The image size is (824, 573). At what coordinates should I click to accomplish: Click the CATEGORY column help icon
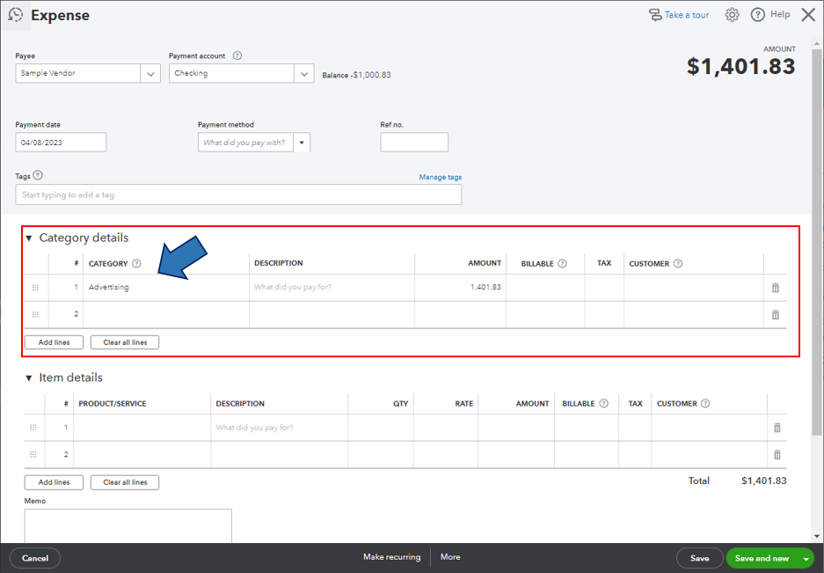tap(136, 263)
